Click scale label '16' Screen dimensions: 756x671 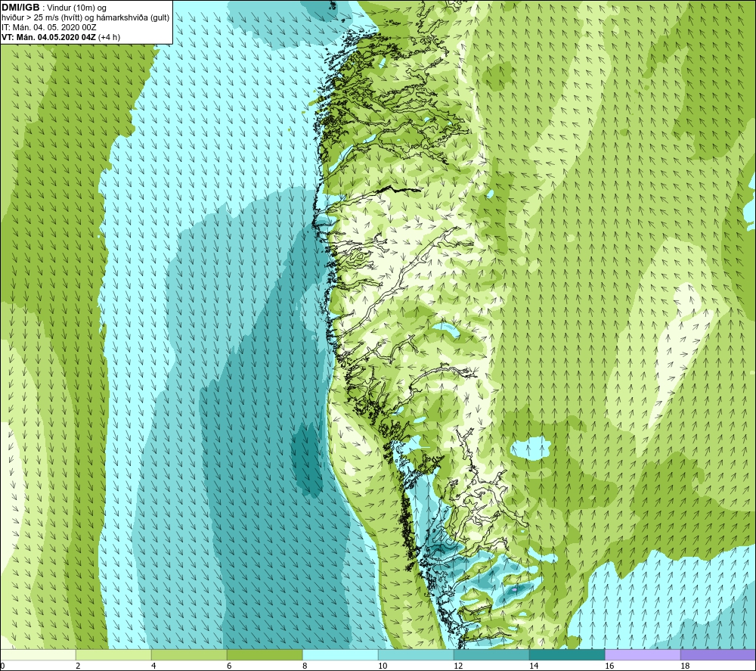[x=609, y=666]
